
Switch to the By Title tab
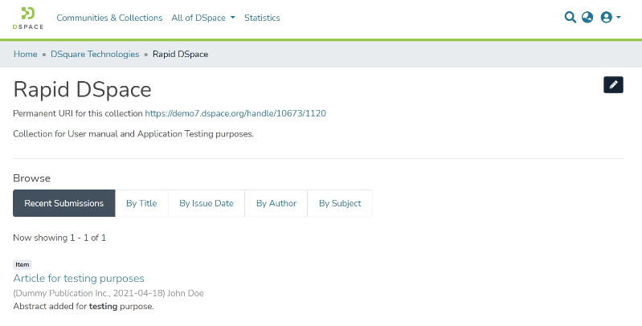tap(141, 203)
